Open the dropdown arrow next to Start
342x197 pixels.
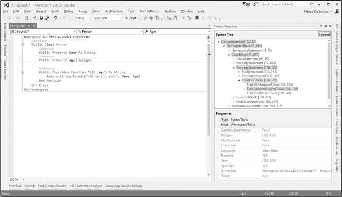[139, 18]
